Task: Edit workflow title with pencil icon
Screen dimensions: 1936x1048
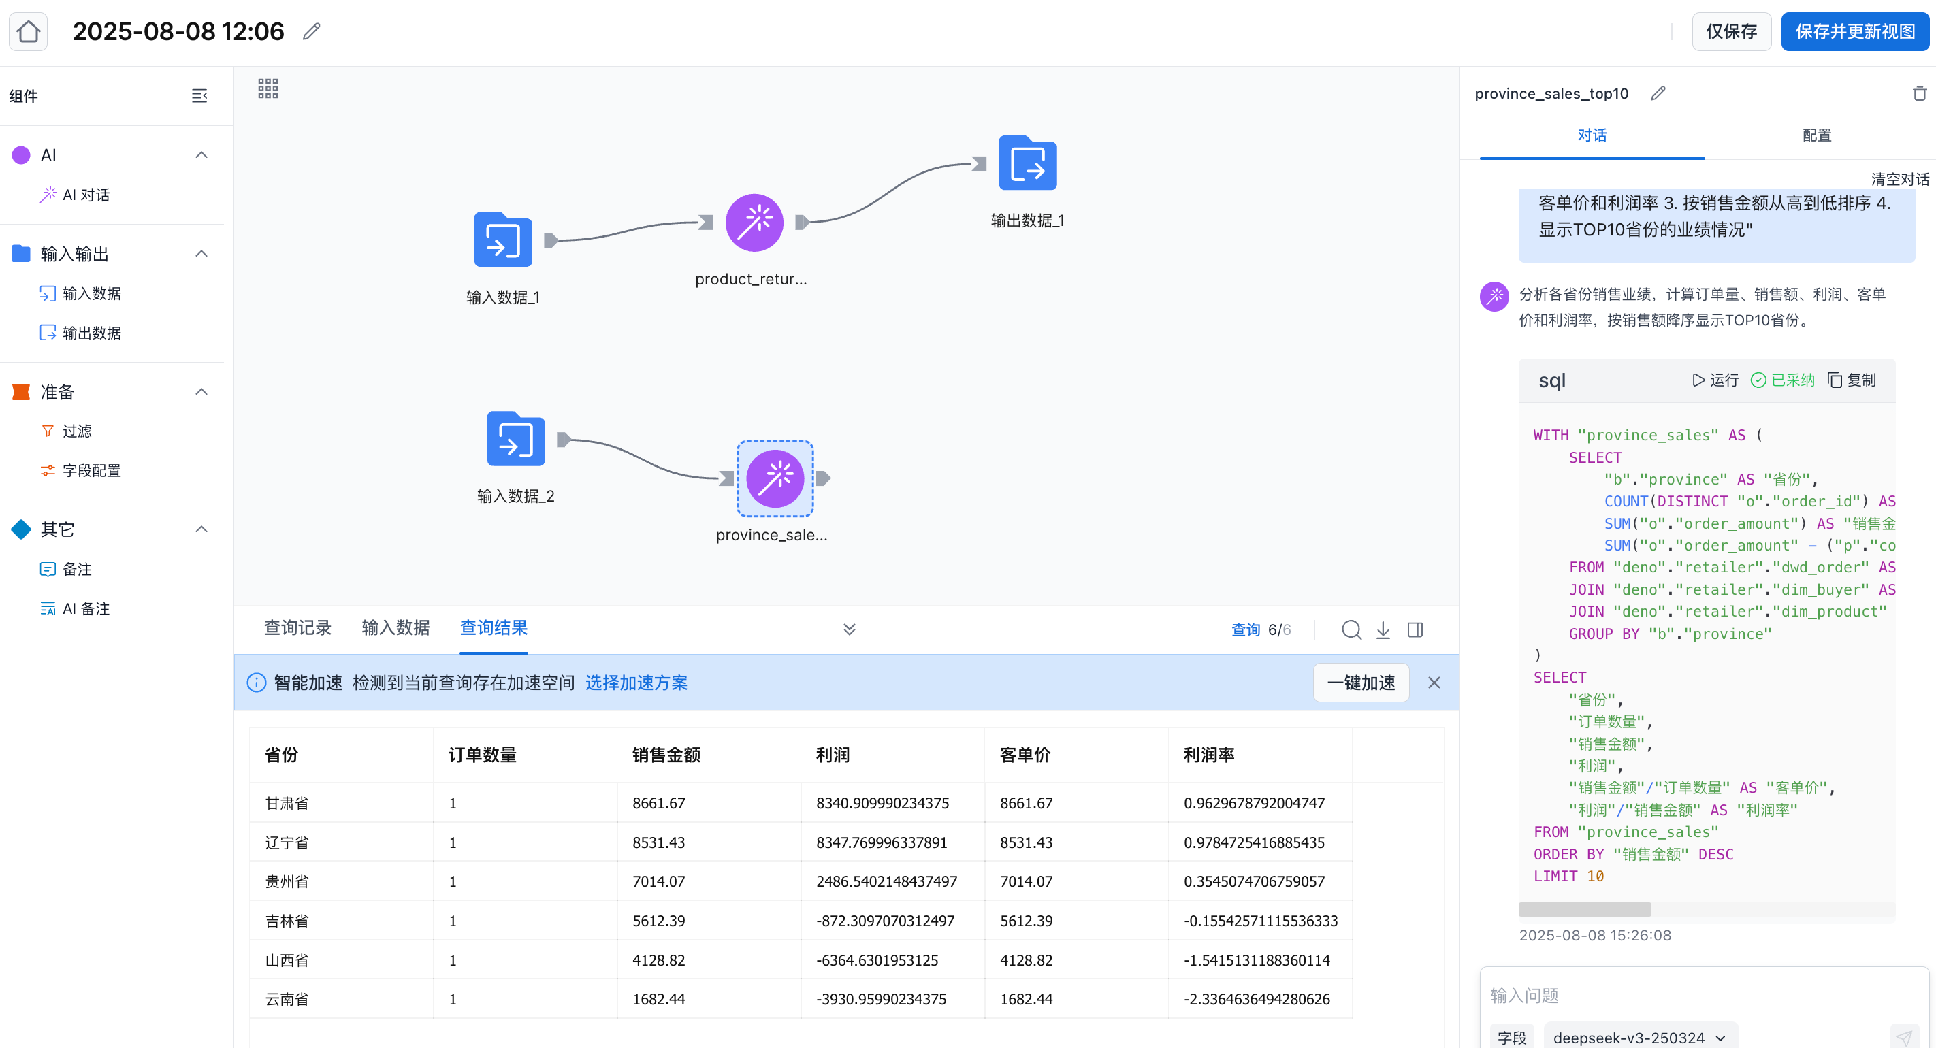Action: tap(311, 31)
